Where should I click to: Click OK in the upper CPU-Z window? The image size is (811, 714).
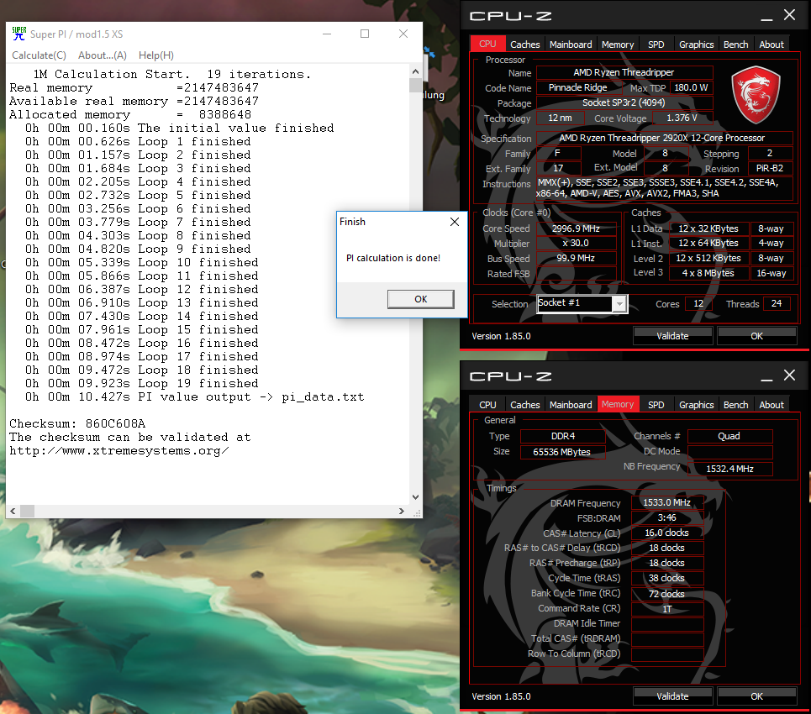point(756,336)
